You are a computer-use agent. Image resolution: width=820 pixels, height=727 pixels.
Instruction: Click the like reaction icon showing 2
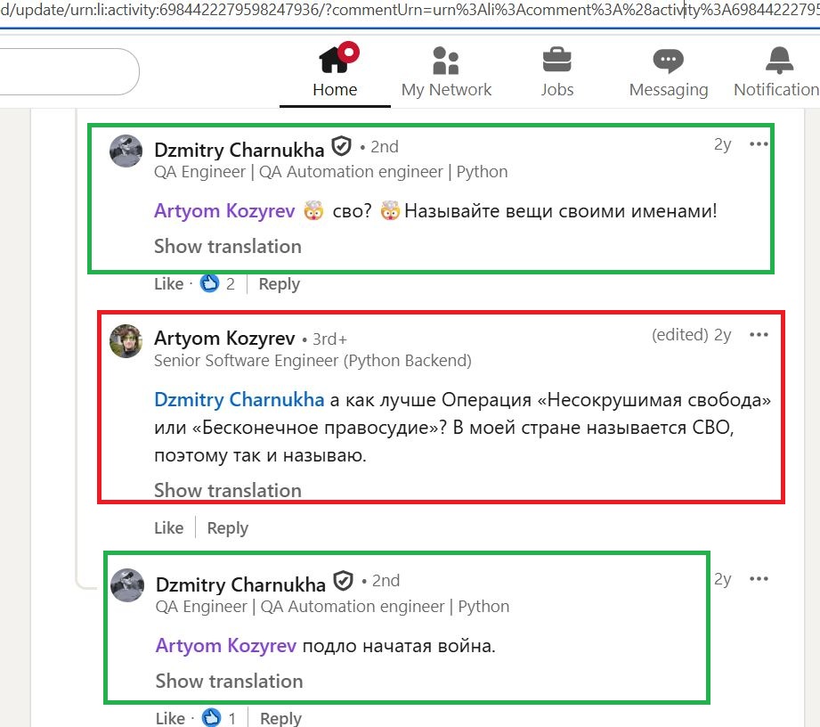tap(210, 284)
